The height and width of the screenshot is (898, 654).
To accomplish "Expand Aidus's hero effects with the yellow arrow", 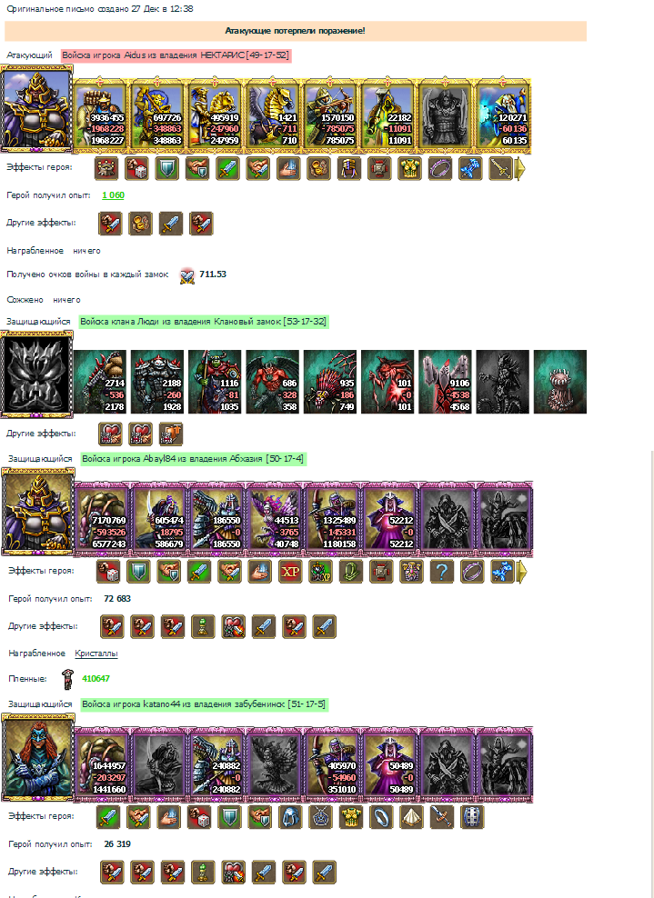I will [x=520, y=169].
